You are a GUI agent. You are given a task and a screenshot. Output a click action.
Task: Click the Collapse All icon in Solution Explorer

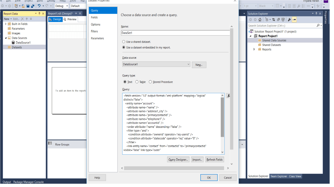[278, 20]
